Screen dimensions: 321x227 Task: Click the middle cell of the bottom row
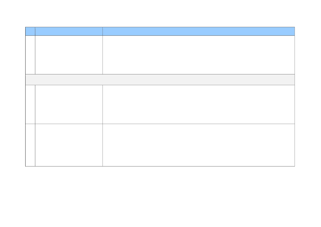(x=69, y=145)
